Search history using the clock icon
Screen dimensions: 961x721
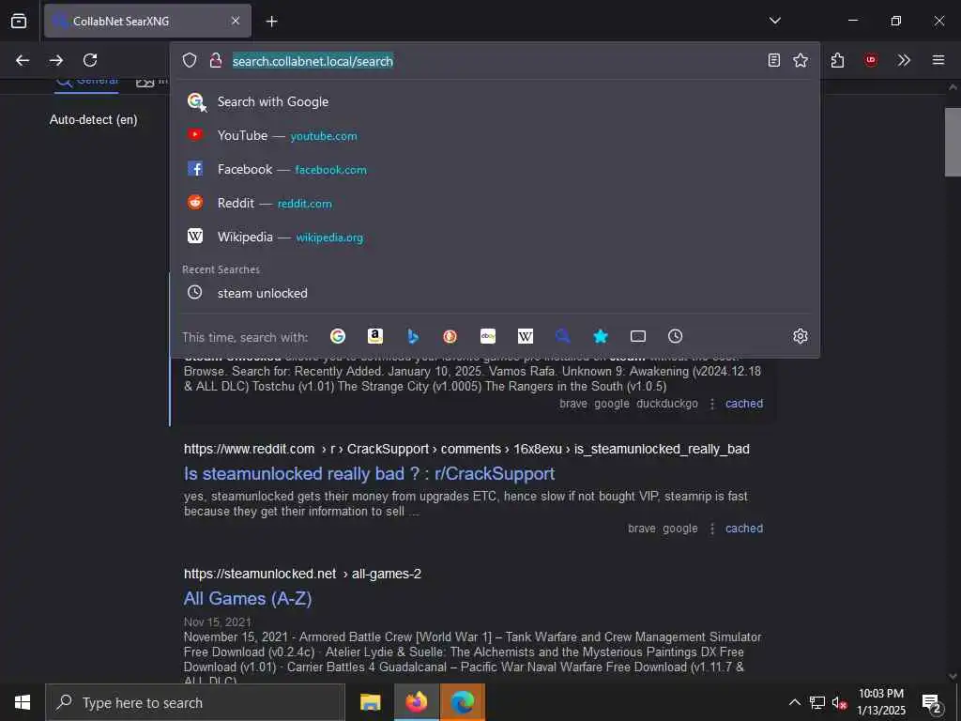[x=675, y=336]
